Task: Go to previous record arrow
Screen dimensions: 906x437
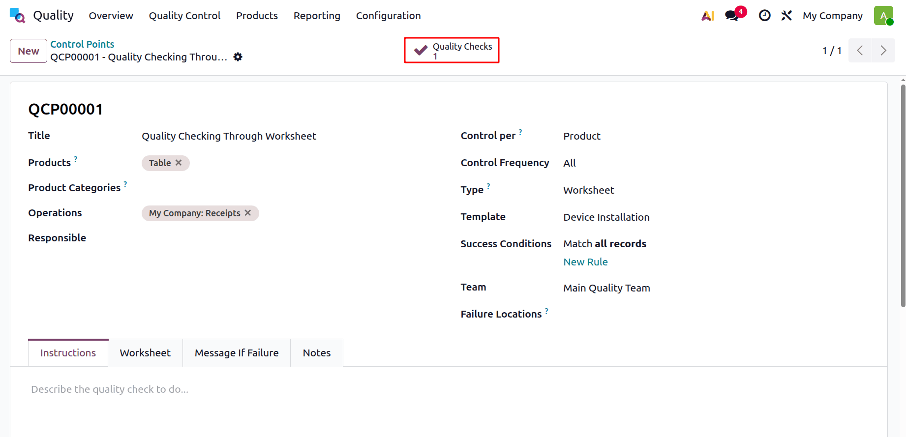Action: coord(860,51)
